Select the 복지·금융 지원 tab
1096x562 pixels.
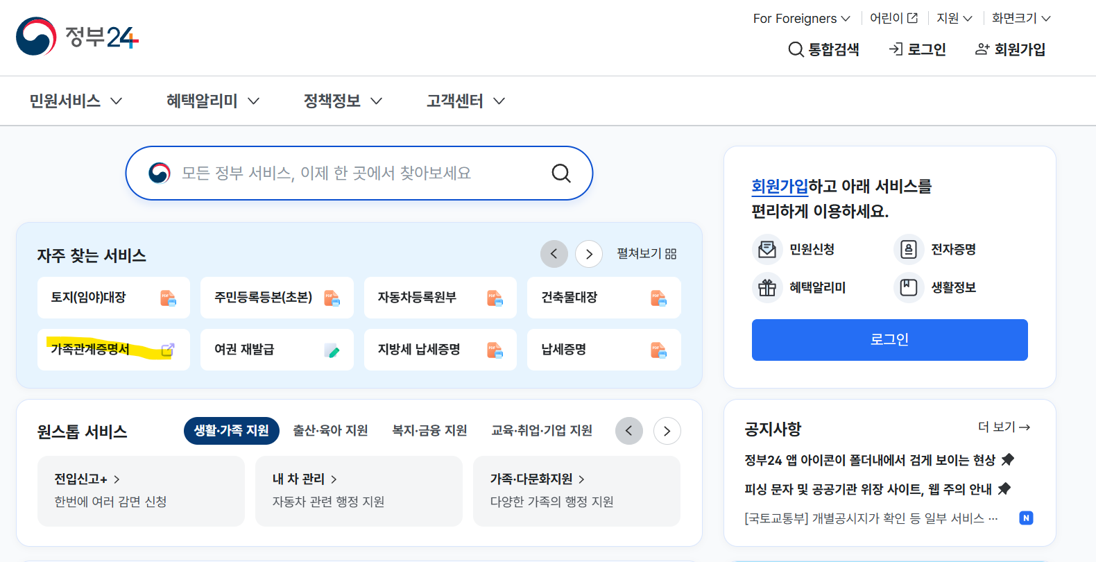pyautogui.click(x=429, y=431)
